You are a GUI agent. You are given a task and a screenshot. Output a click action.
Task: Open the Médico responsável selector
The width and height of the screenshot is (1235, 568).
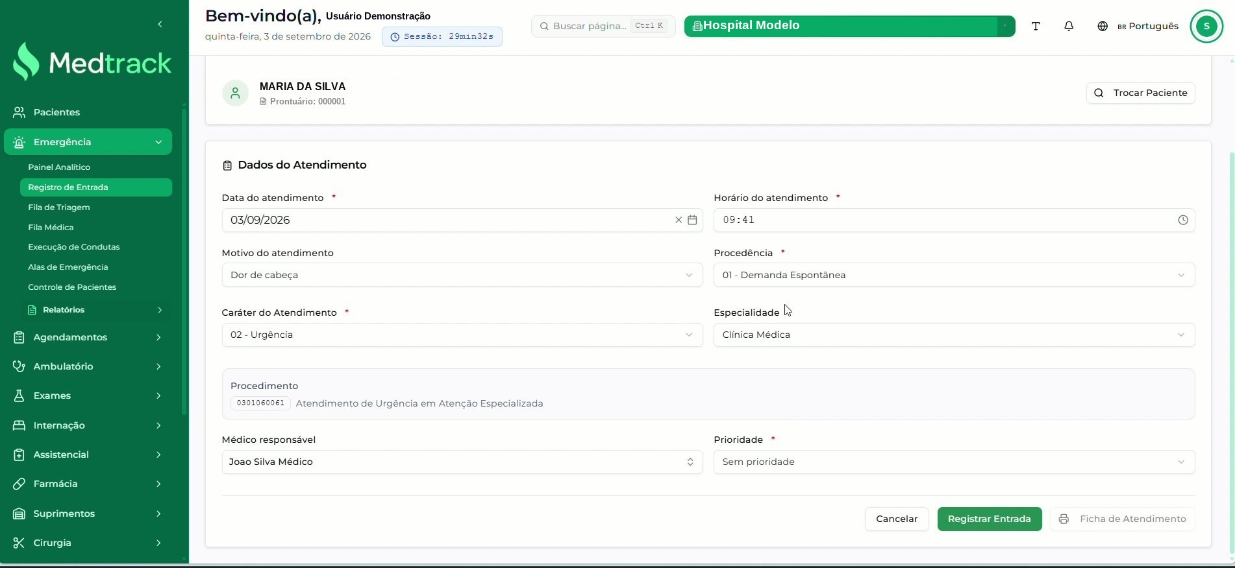tap(462, 462)
